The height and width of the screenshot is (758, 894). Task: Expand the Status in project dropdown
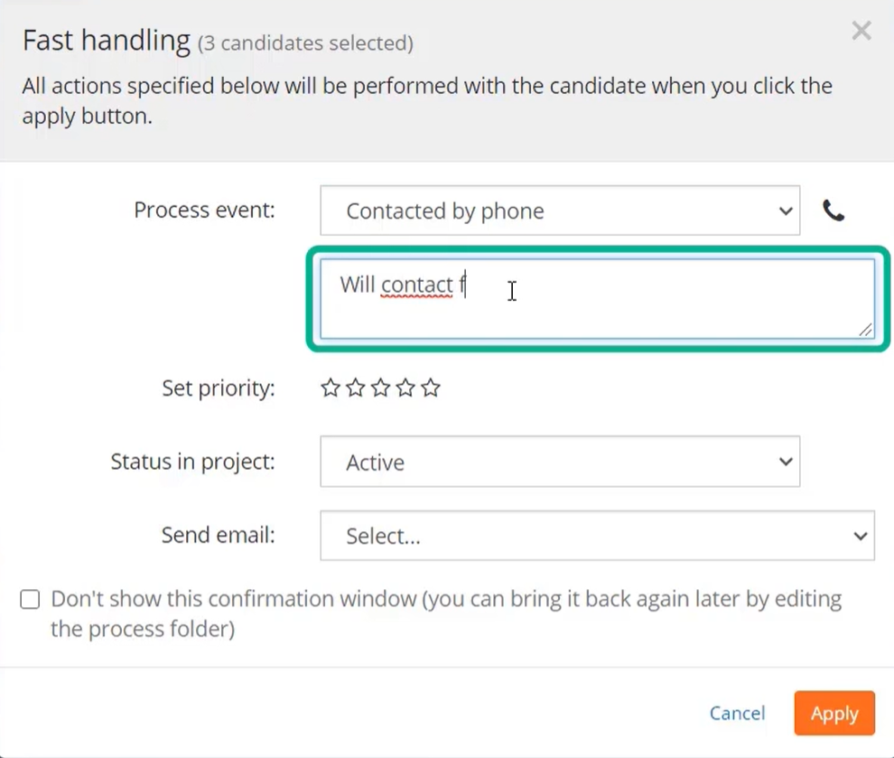pyautogui.click(x=560, y=462)
